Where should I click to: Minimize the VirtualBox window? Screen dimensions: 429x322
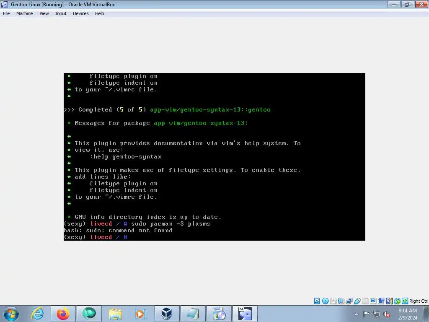point(394,4)
